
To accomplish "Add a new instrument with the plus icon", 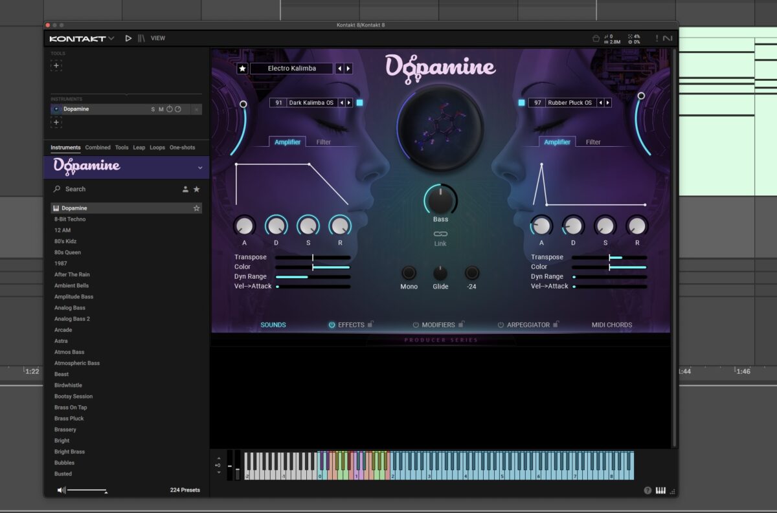I will [x=56, y=123].
